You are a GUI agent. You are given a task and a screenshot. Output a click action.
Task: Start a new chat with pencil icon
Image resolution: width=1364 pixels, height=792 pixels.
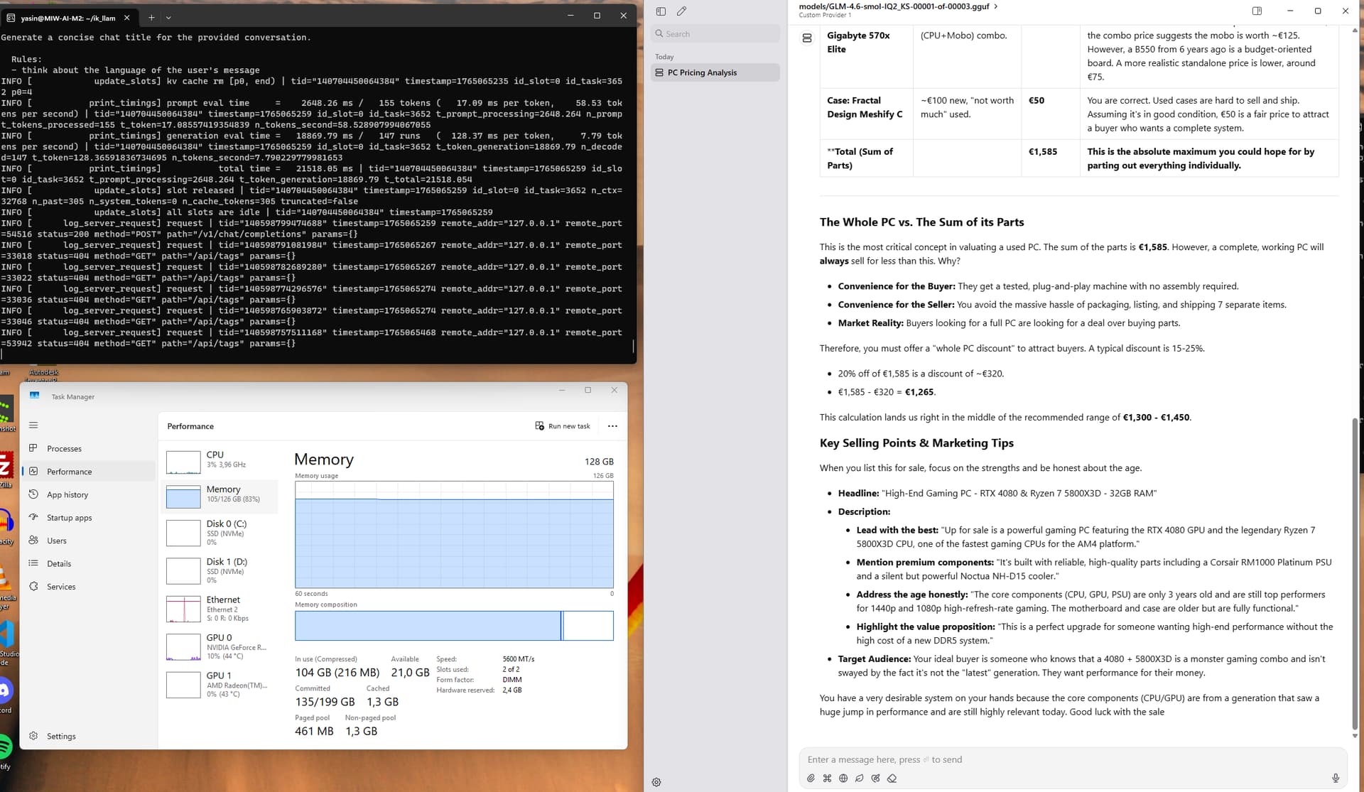point(681,11)
